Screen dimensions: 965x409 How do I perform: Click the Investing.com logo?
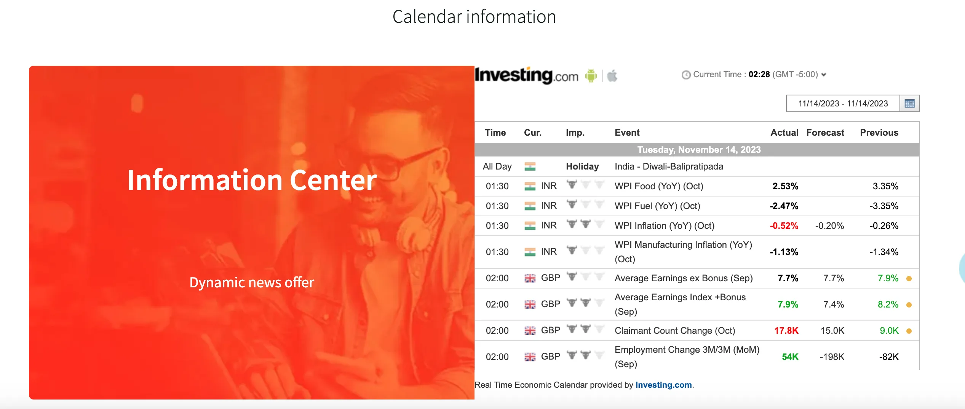(527, 75)
